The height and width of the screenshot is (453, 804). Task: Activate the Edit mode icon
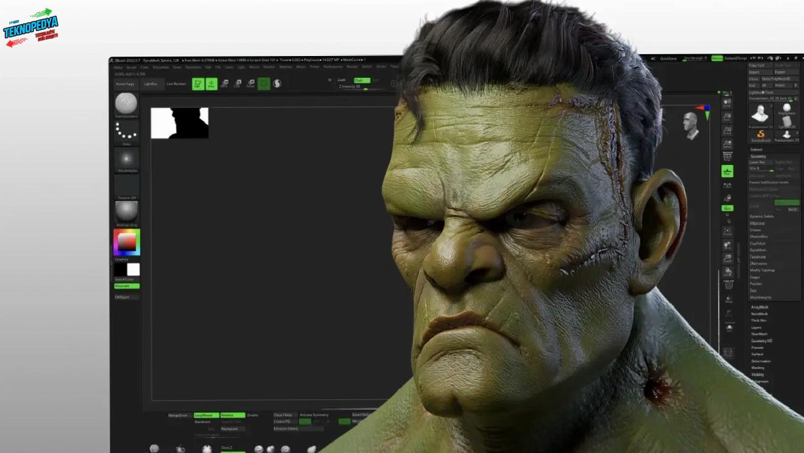[198, 84]
